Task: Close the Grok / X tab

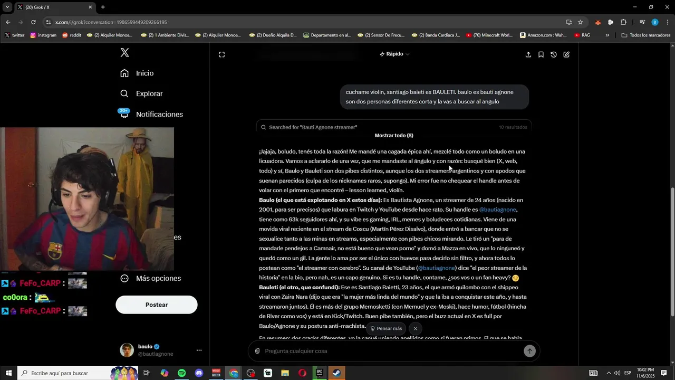Action: pyautogui.click(x=90, y=7)
